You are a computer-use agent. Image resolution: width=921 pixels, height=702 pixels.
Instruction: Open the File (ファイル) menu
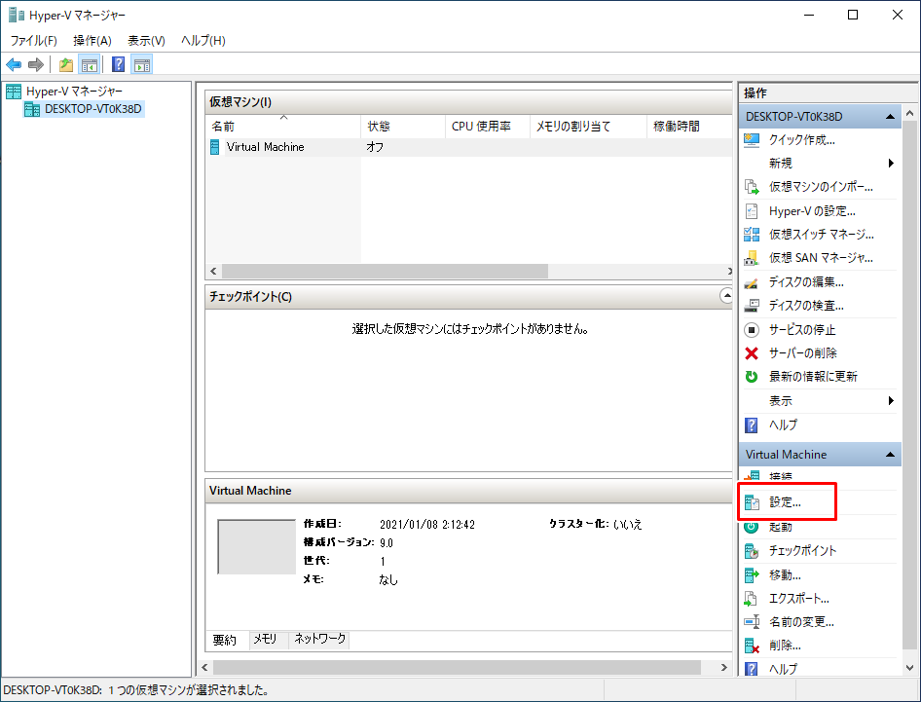tap(33, 41)
